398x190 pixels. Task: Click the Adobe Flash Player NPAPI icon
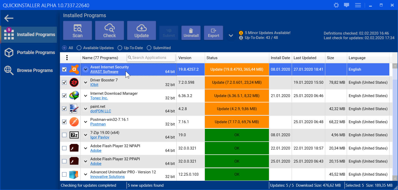pos(74,148)
